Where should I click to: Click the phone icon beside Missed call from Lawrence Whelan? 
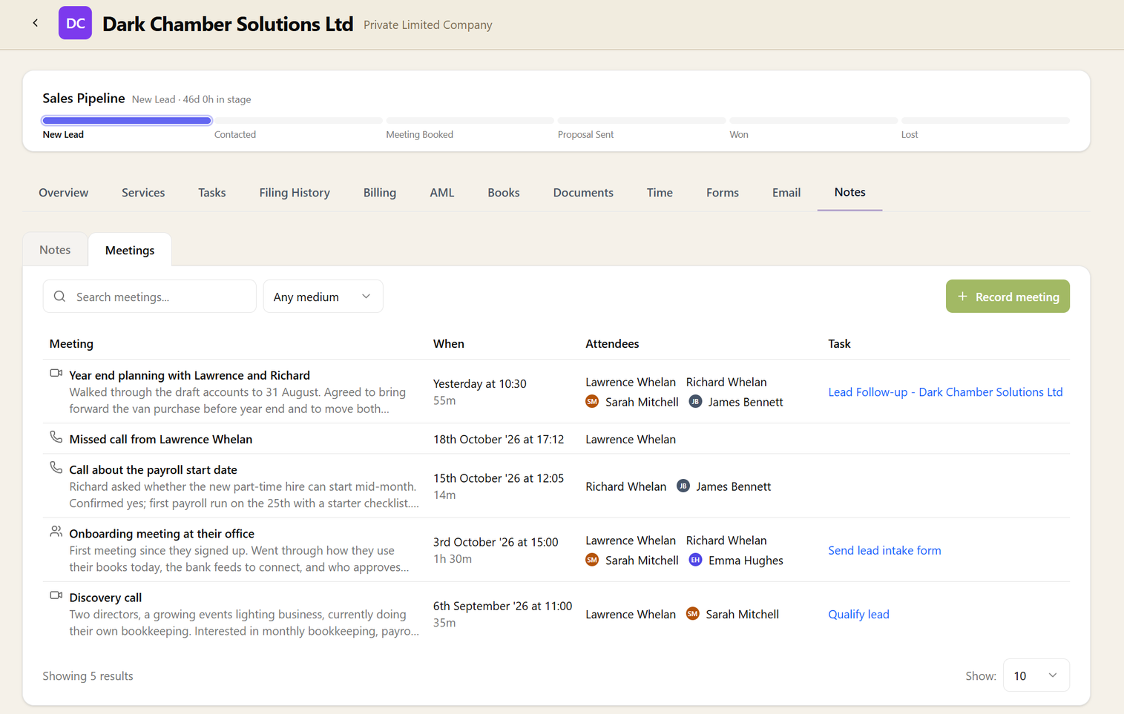pos(56,437)
